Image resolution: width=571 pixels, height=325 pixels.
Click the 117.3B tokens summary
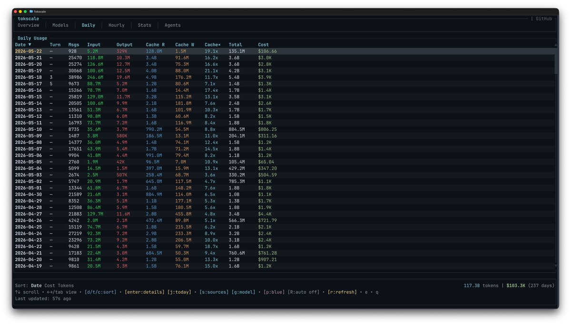pyautogui.click(x=481, y=286)
